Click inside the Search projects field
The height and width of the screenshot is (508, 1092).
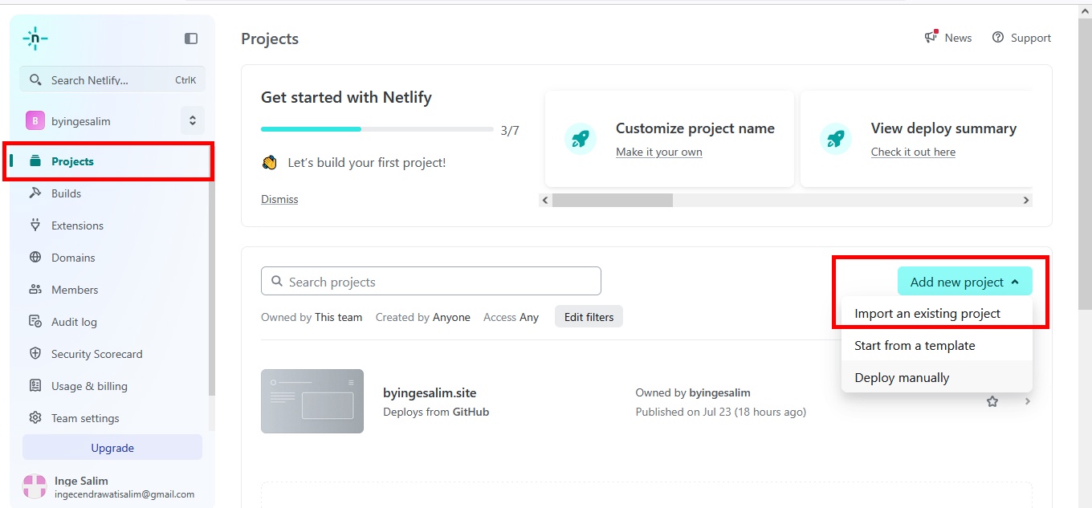pyautogui.click(x=430, y=281)
